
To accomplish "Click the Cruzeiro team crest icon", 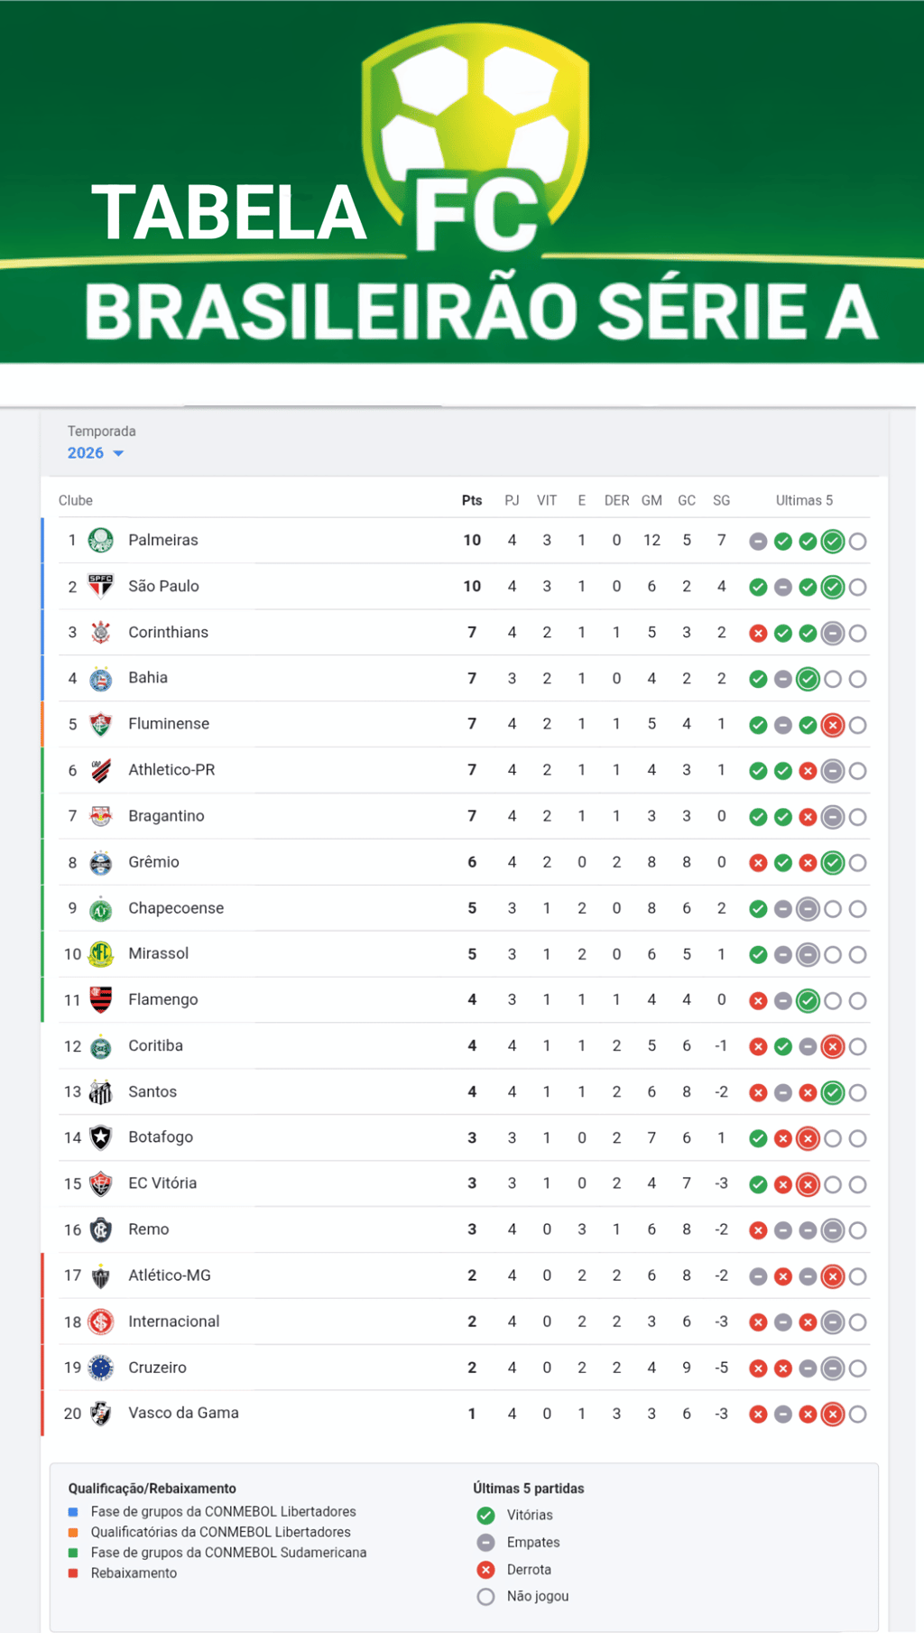I will [100, 1368].
